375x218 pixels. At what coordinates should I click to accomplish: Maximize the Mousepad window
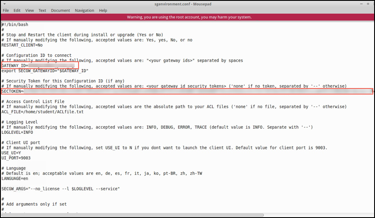pyautogui.click(x=368, y=4)
